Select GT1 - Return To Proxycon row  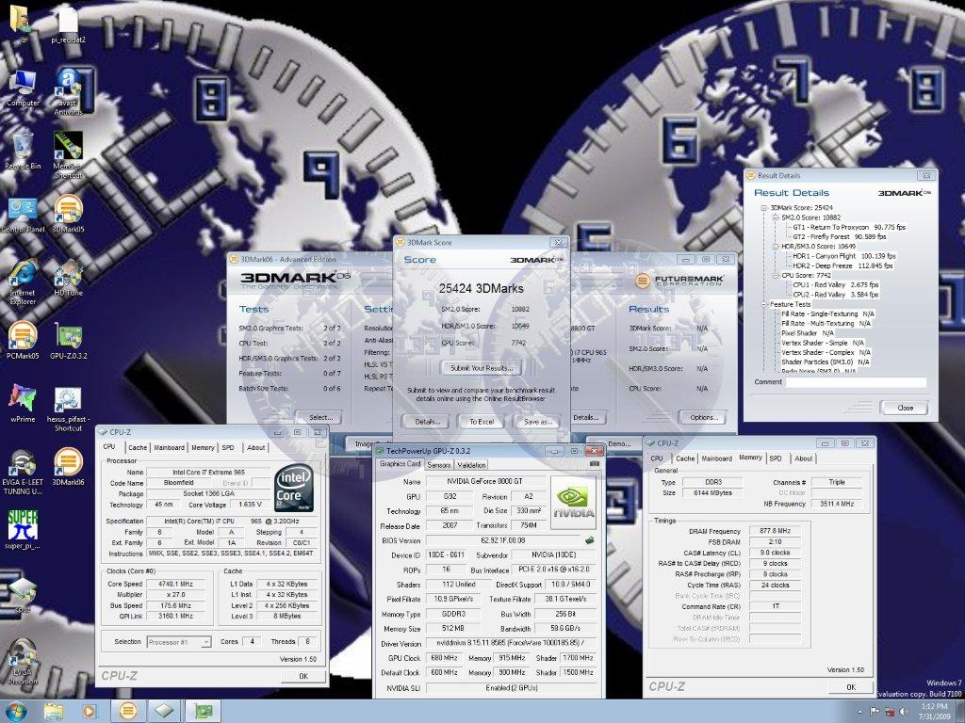(849, 228)
